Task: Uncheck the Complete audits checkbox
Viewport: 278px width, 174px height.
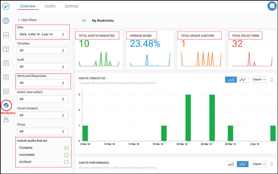Action: 66,148
